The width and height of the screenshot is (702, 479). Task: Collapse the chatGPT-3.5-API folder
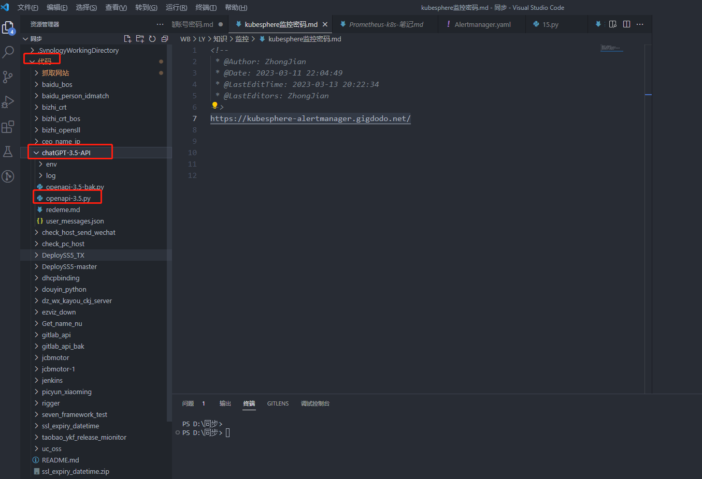[36, 153]
